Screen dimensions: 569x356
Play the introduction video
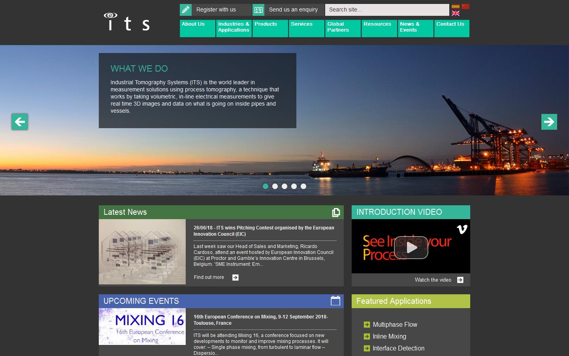411,247
